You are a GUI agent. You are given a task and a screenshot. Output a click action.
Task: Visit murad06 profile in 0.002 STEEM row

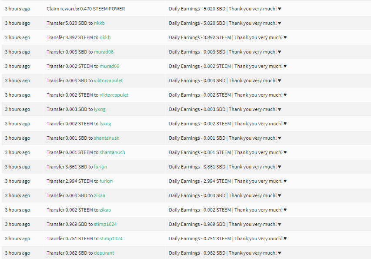[109, 66]
